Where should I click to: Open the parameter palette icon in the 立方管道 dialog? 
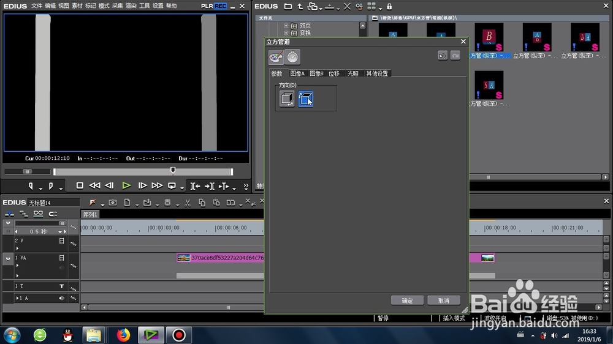(x=276, y=57)
